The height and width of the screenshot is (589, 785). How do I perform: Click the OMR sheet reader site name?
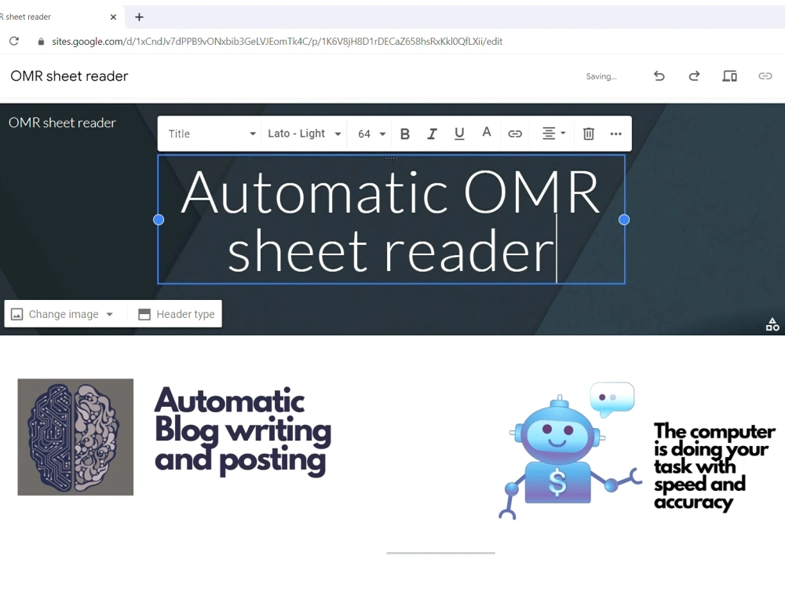tap(62, 123)
